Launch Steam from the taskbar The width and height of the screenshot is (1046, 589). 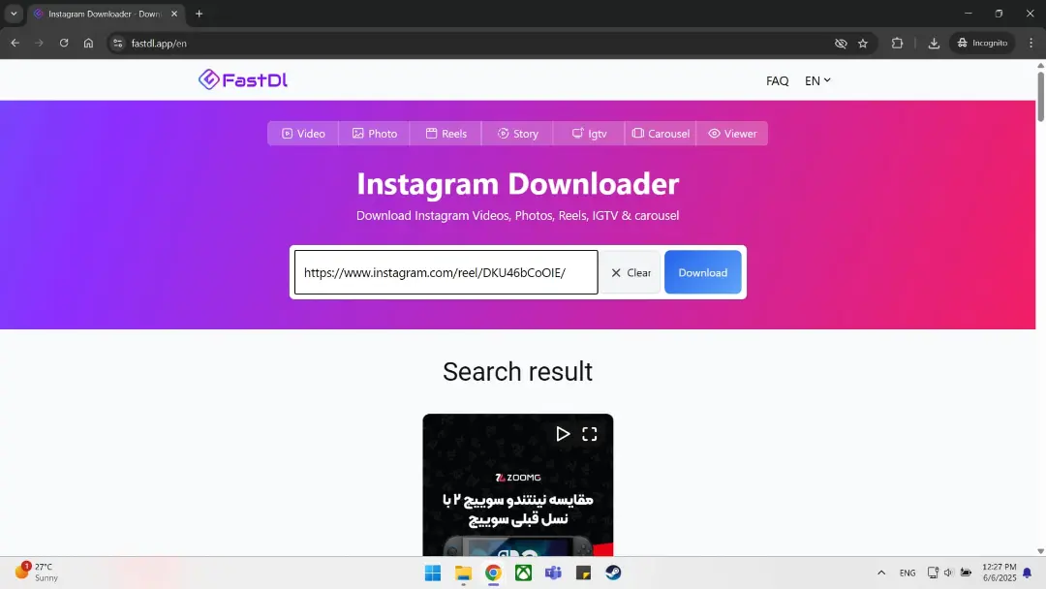(x=614, y=573)
